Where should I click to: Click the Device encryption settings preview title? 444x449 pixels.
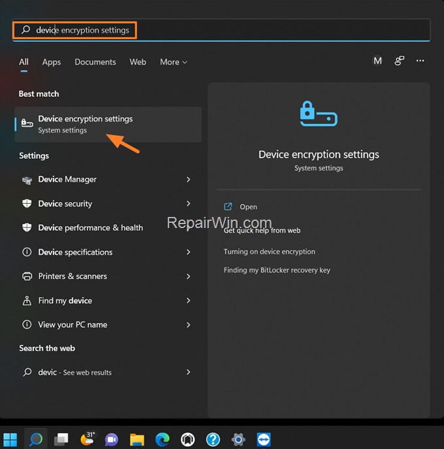pyautogui.click(x=319, y=155)
